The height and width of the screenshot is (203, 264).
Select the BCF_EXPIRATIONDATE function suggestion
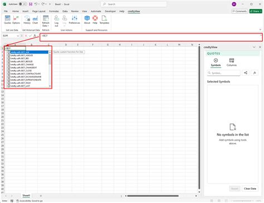(x=28, y=80)
